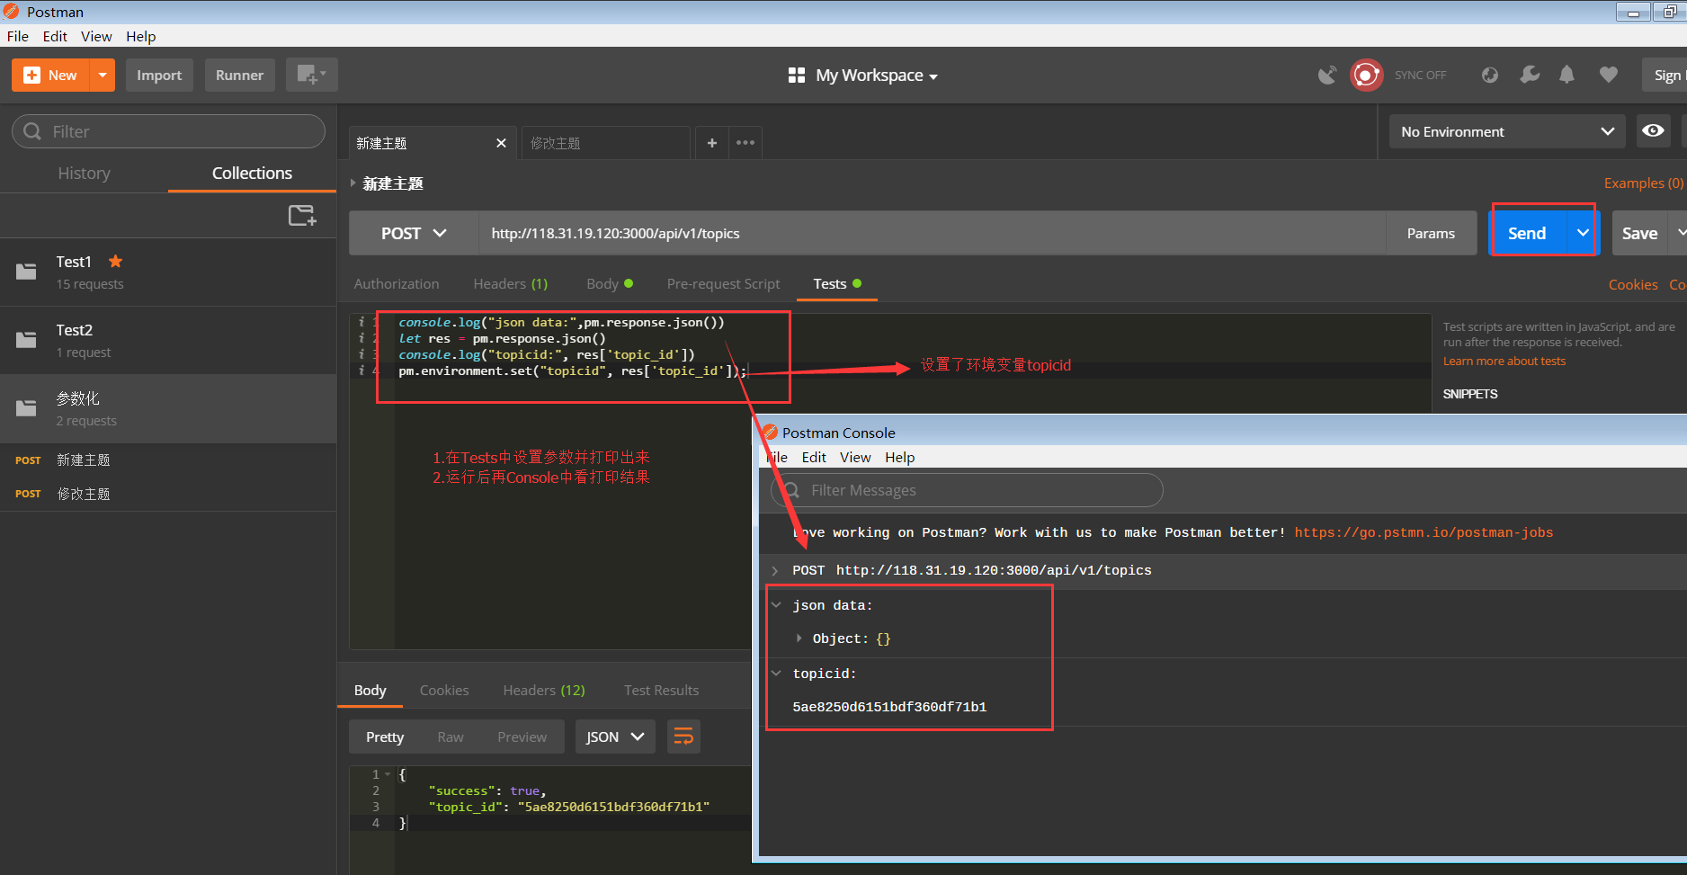The height and width of the screenshot is (875, 1687).
Task: Select the POST 新建主题 request in sidebar
Action: (168, 460)
